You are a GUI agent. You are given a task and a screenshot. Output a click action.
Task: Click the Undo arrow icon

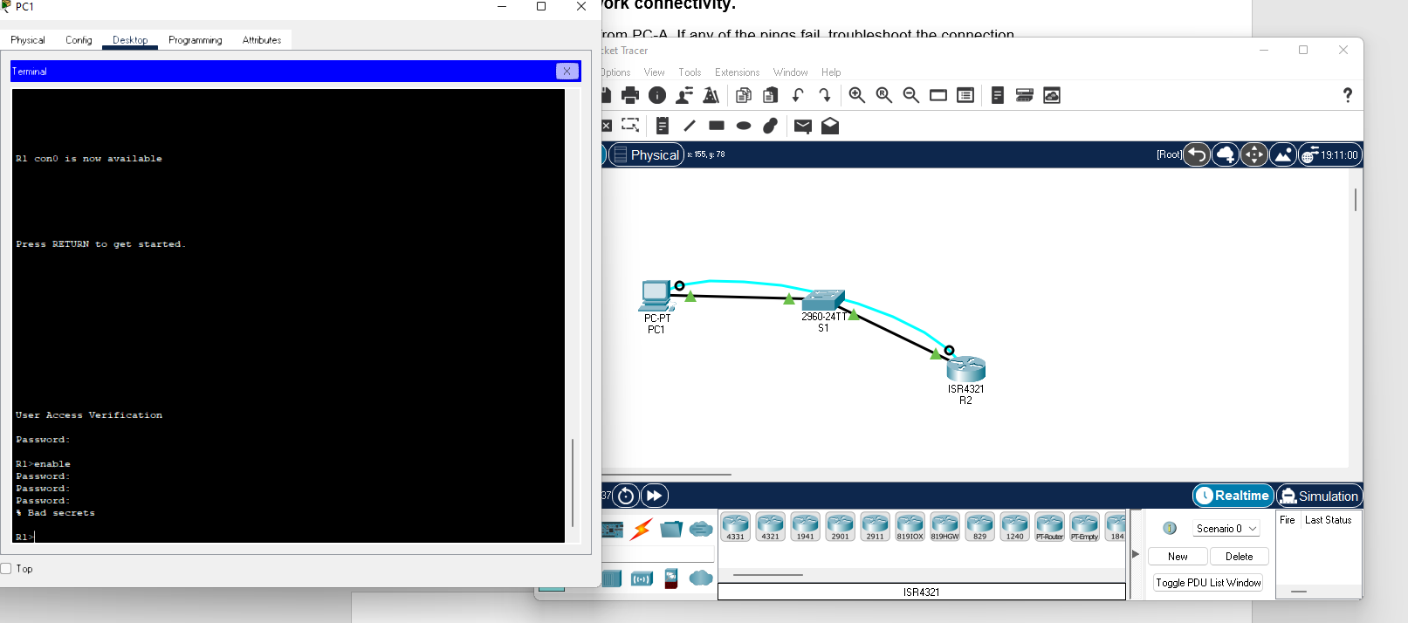[798, 95]
